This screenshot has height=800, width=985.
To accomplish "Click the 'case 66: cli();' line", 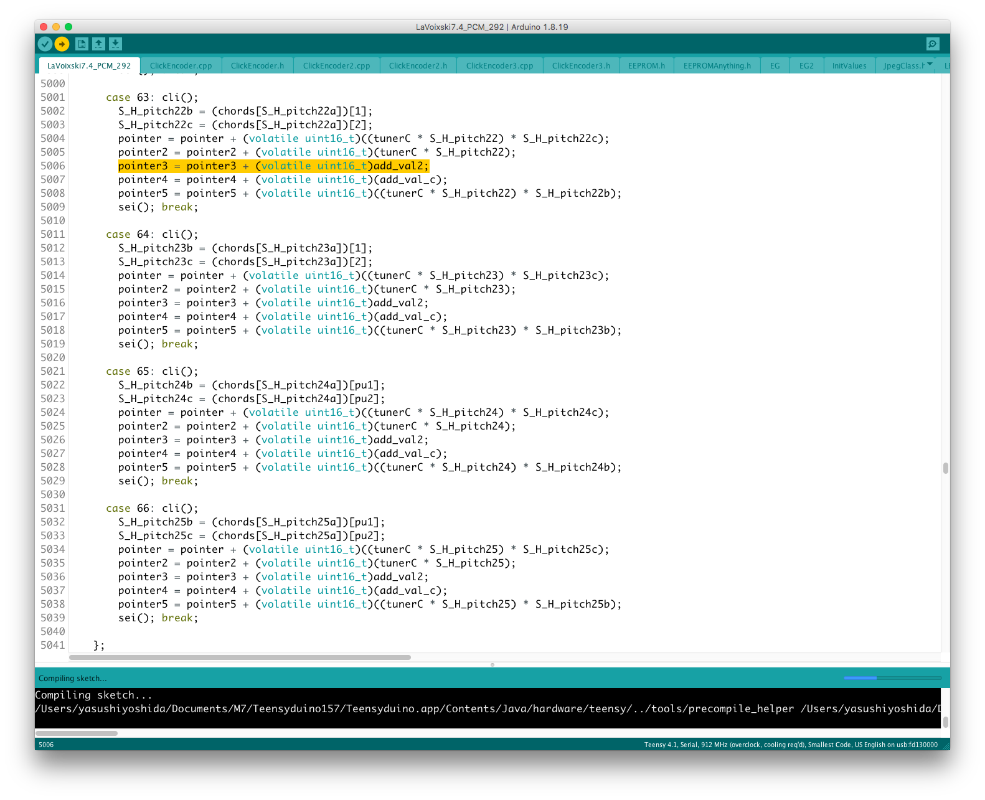I will pyautogui.click(x=152, y=508).
